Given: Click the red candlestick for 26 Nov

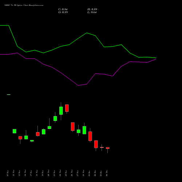Looking at the screenshot, I should pyautogui.click(x=73, y=127).
